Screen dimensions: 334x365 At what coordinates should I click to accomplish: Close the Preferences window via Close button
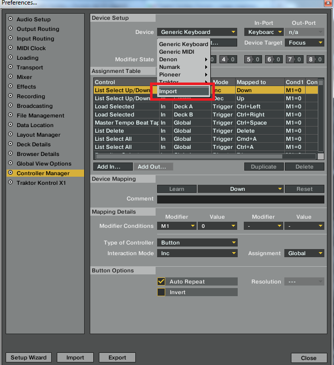[309, 358]
